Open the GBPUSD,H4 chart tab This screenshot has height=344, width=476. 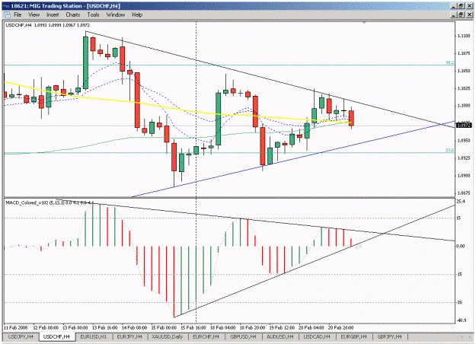tap(243, 336)
